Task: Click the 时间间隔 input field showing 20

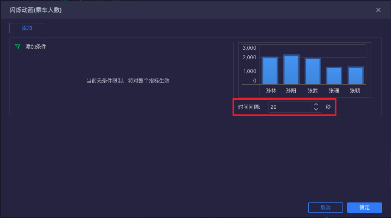Action: click(x=290, y=107)
